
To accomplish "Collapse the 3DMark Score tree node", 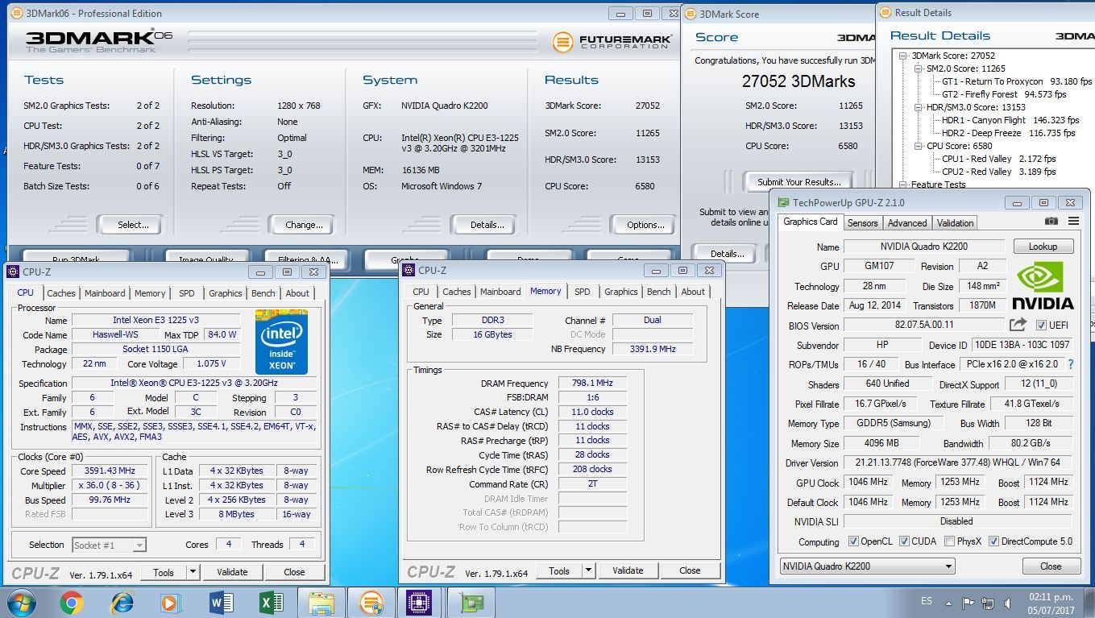I will [905, 56].
